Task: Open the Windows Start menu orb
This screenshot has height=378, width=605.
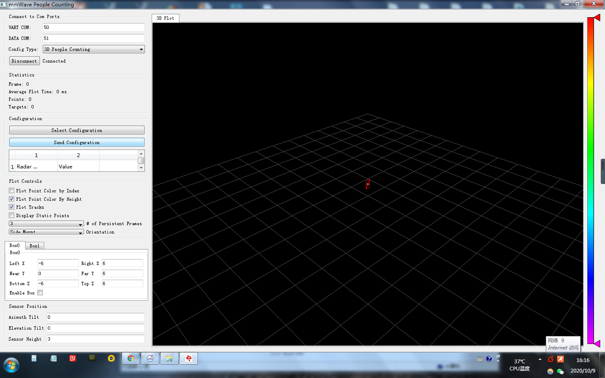Action: (11, 365)
